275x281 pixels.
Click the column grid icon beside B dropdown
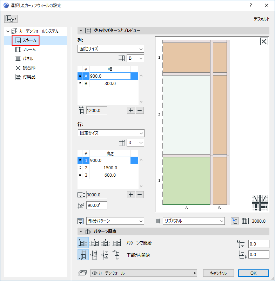121,58
